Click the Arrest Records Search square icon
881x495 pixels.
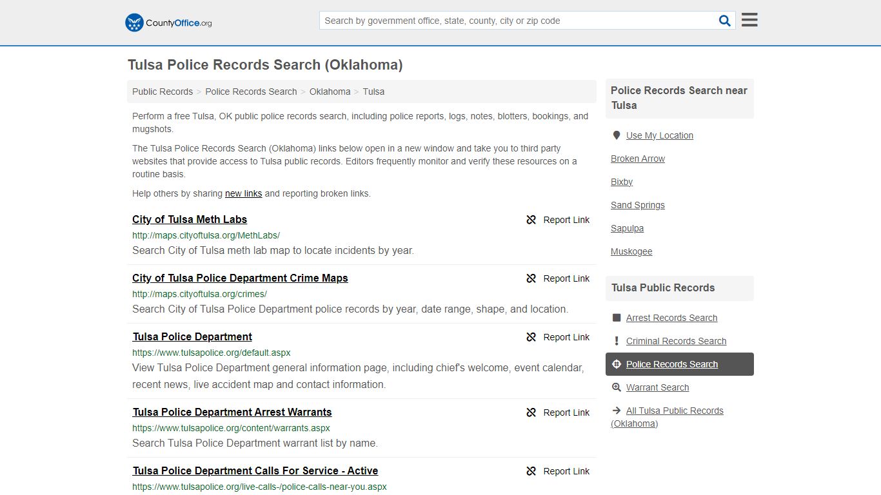616,318
